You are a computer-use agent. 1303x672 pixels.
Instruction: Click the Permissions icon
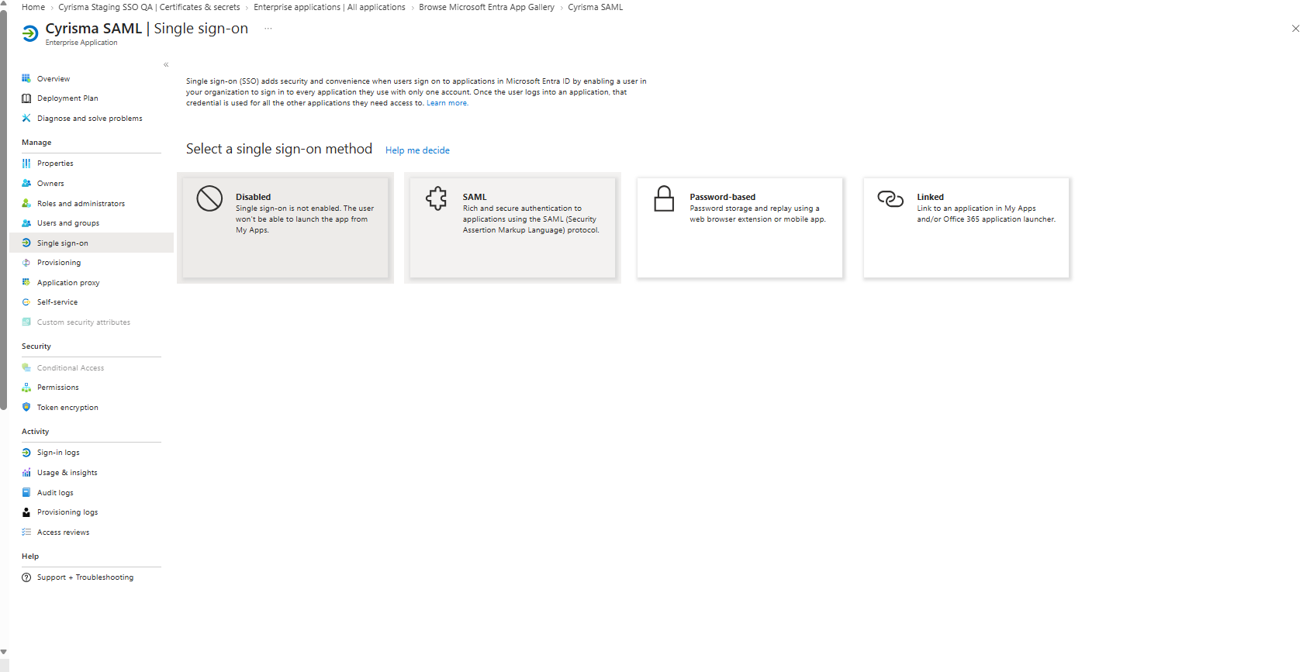(26, 388)
